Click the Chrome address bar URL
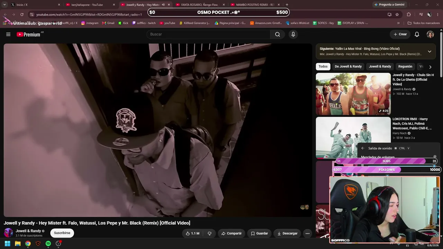This screenshot has width=443, height=249. coord(89,15)
